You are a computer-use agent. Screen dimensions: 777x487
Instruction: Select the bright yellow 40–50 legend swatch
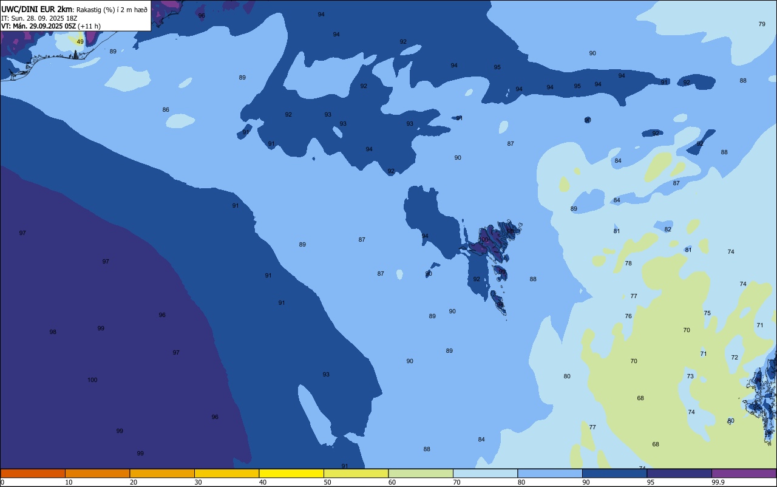point(291,473)
